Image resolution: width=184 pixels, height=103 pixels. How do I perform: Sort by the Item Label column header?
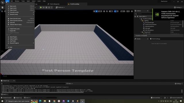[143, 17]
